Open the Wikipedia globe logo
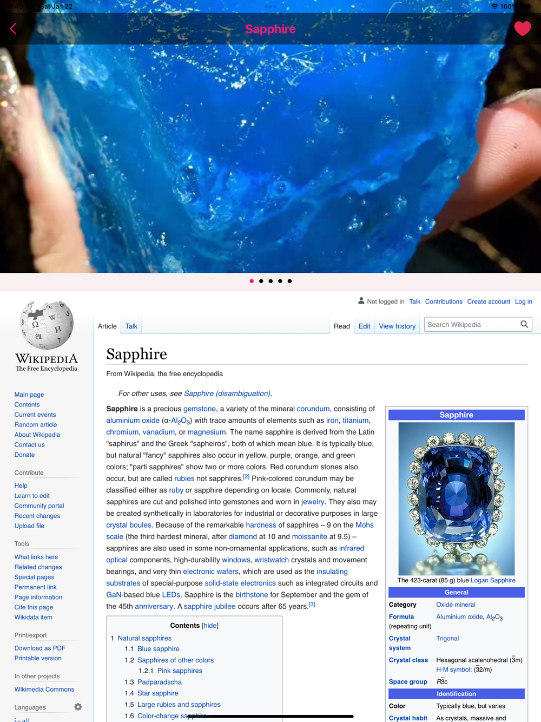Viewport: 541px width, 722px height. [47, 325]
